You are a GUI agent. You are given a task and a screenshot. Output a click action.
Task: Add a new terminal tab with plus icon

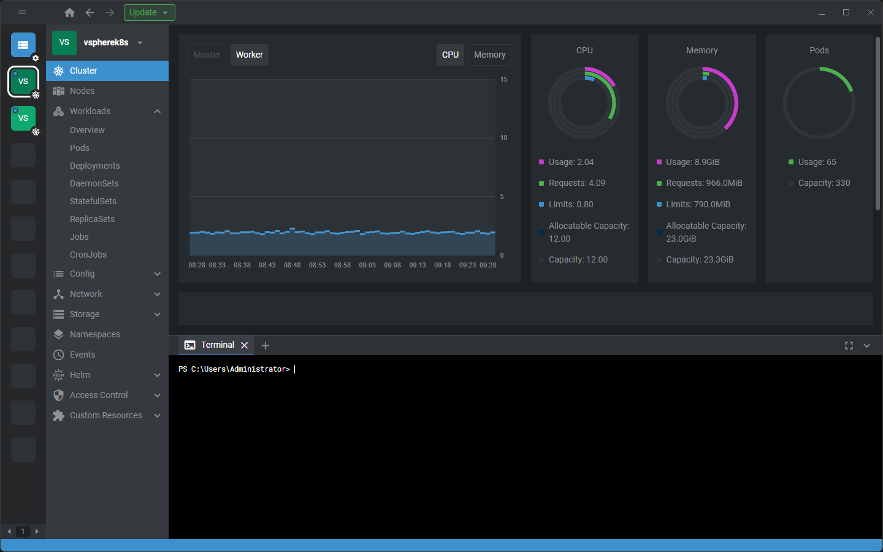point(266,346)
